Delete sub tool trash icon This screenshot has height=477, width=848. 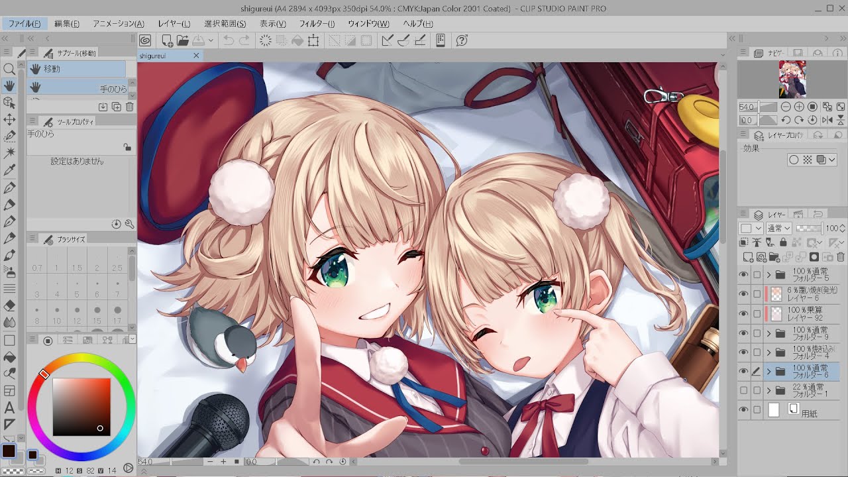(130, 107)
